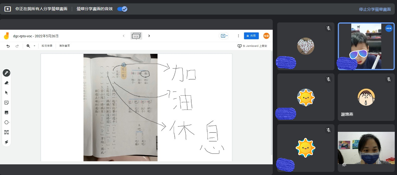The width and height of the screenshot is (397, 175).
Task: Pick the Circle shape tool
Action: pos(6,122)
